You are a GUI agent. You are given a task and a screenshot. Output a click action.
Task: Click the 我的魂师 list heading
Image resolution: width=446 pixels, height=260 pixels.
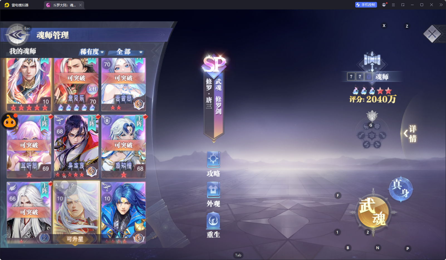click(x=23, y=51)
